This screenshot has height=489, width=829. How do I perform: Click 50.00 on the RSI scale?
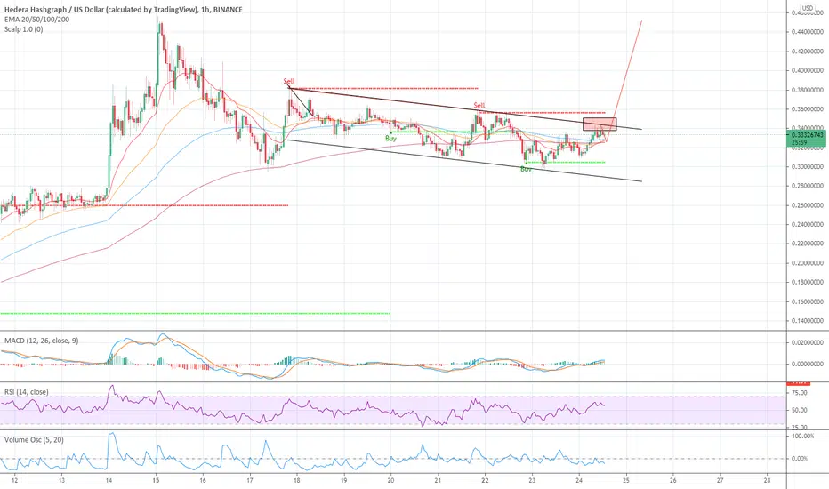(800, 410)
